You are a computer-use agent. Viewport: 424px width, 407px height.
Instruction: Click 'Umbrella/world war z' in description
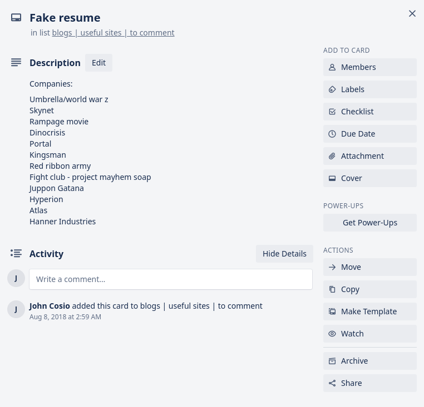click(x=69, y=99)
